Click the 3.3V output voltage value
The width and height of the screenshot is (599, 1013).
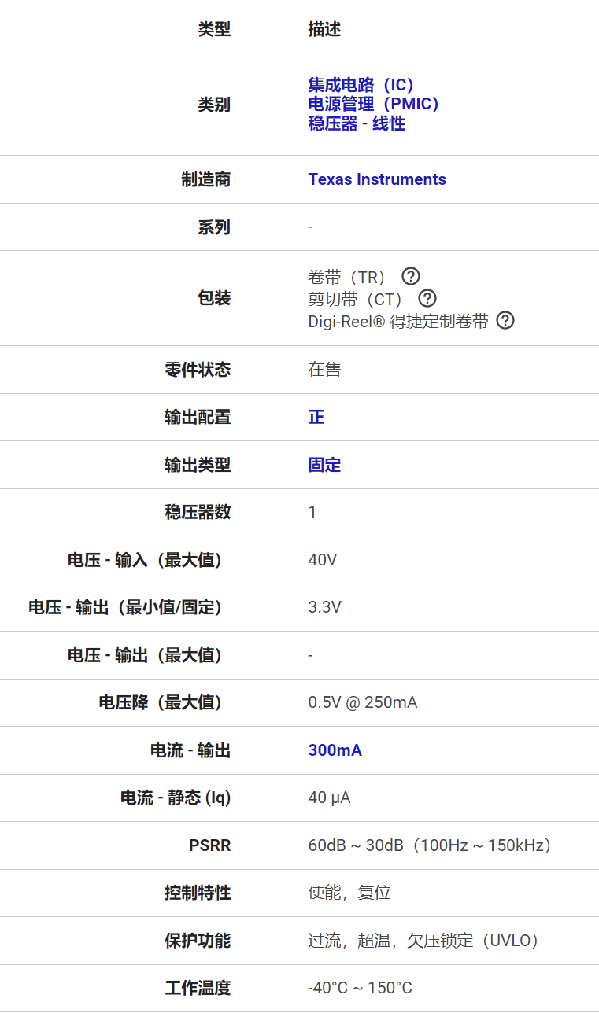(x=324, y=607)
